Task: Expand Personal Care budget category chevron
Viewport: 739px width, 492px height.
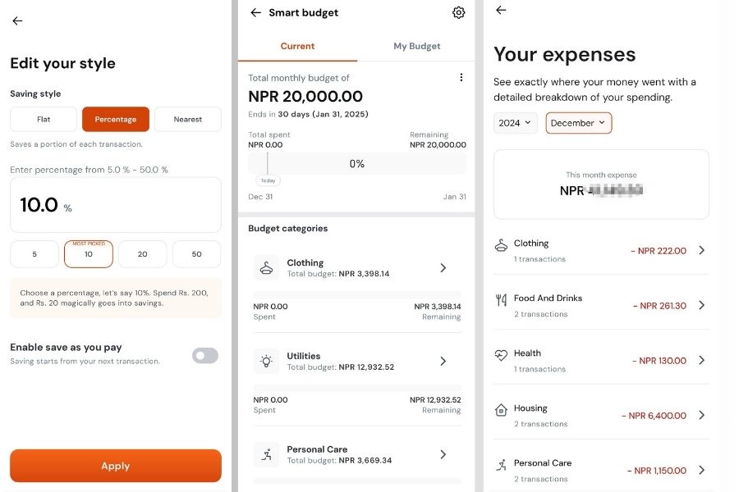Action: pyautogui.click(x=443, y=454)
